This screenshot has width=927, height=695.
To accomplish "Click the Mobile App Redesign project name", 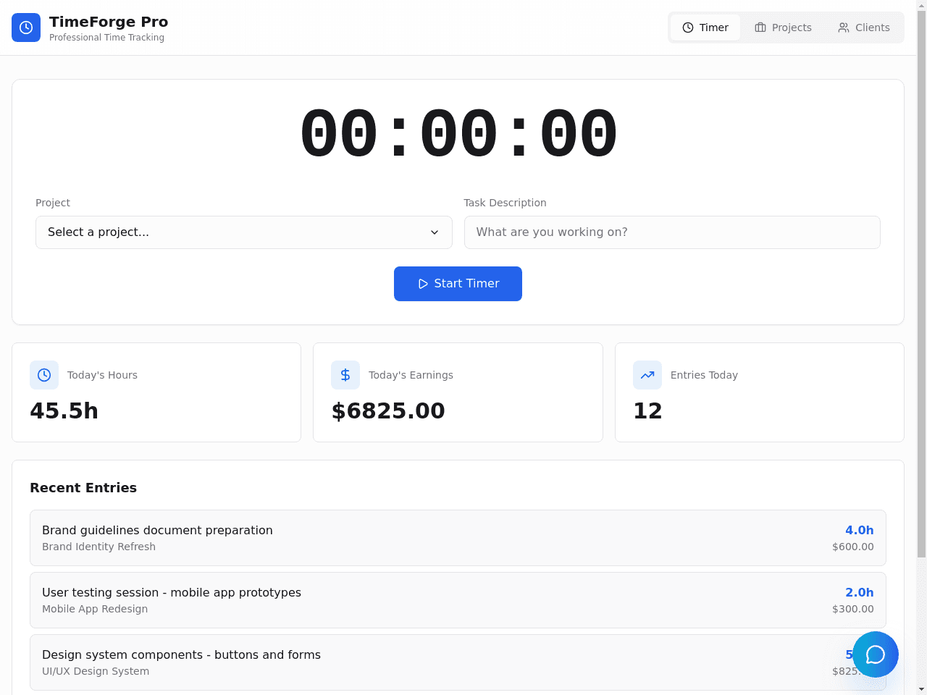I will coord(95,609).
